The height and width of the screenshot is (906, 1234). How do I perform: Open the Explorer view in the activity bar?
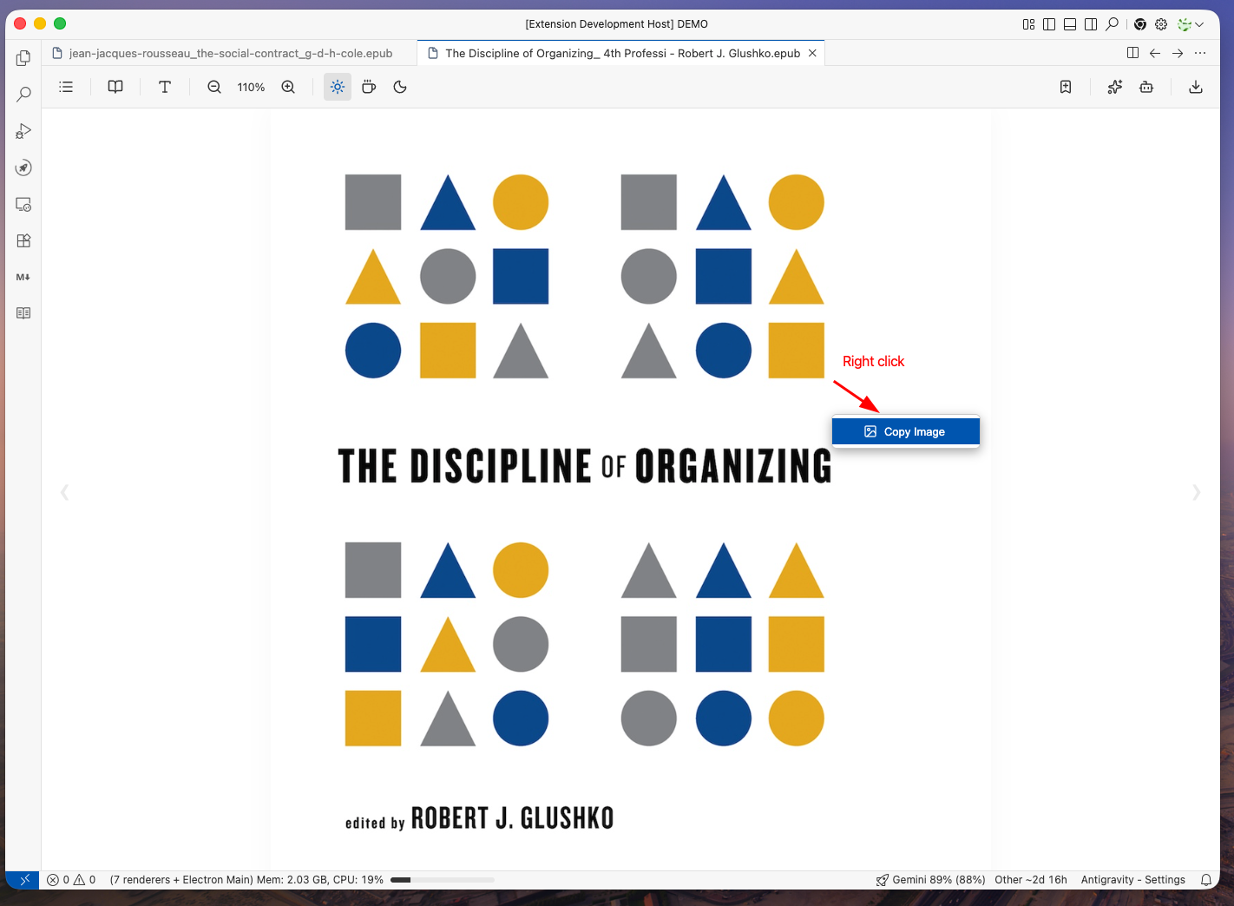23,58
